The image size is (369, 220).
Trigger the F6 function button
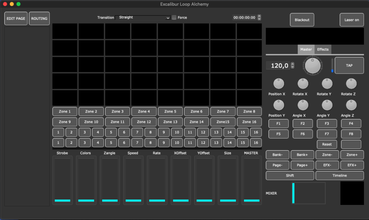point(303,134)
